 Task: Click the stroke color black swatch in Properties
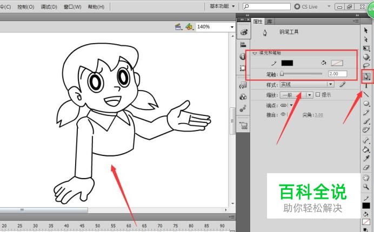coord(287,63)
